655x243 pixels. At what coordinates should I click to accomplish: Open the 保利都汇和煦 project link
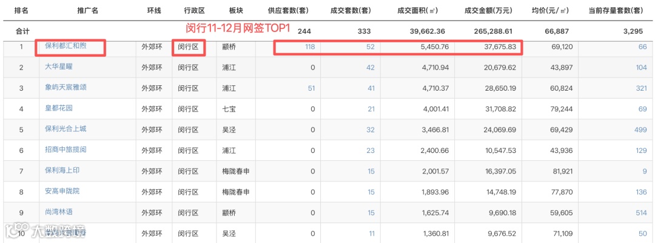point(65,46)
